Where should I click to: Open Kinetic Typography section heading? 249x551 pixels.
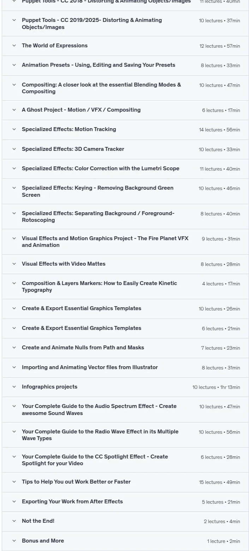tap(99, 286)
